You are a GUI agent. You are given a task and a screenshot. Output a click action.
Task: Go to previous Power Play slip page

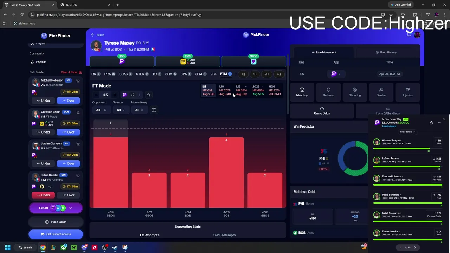click(x=400, y=247)
